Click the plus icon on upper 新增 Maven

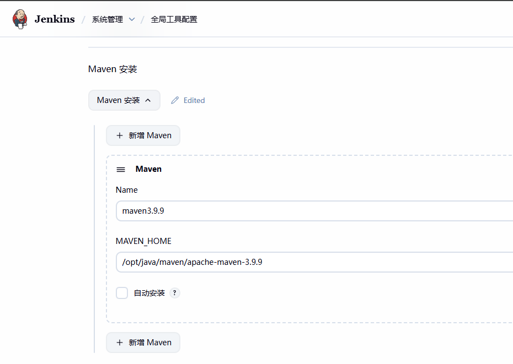pyautogui.click(x=120, y=135)
